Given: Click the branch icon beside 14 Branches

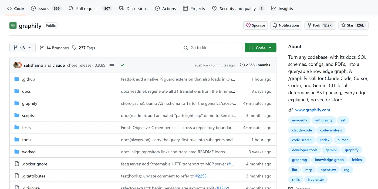Looking at the screenshot, I should point(42,48).
